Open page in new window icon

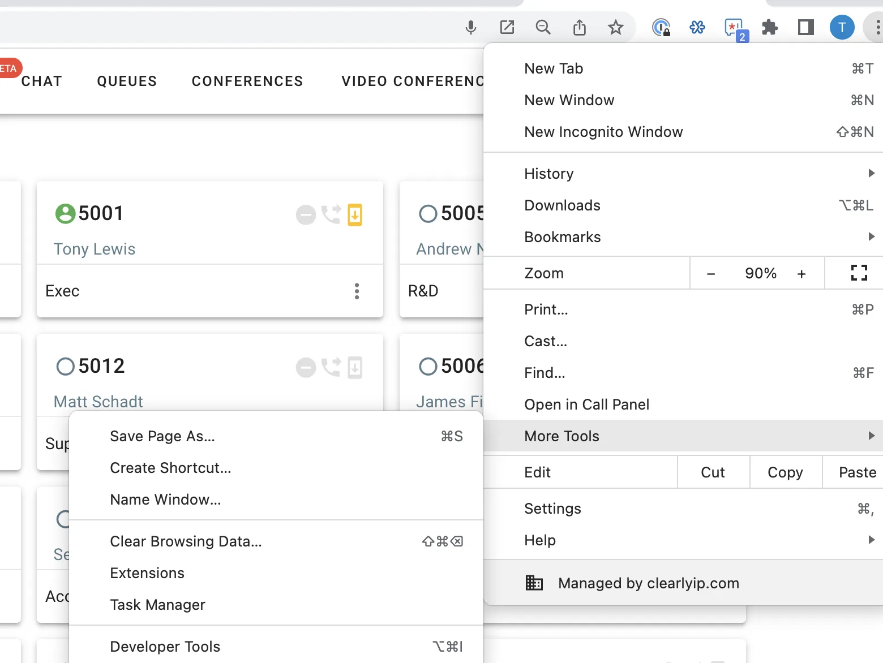click(507, 27)
